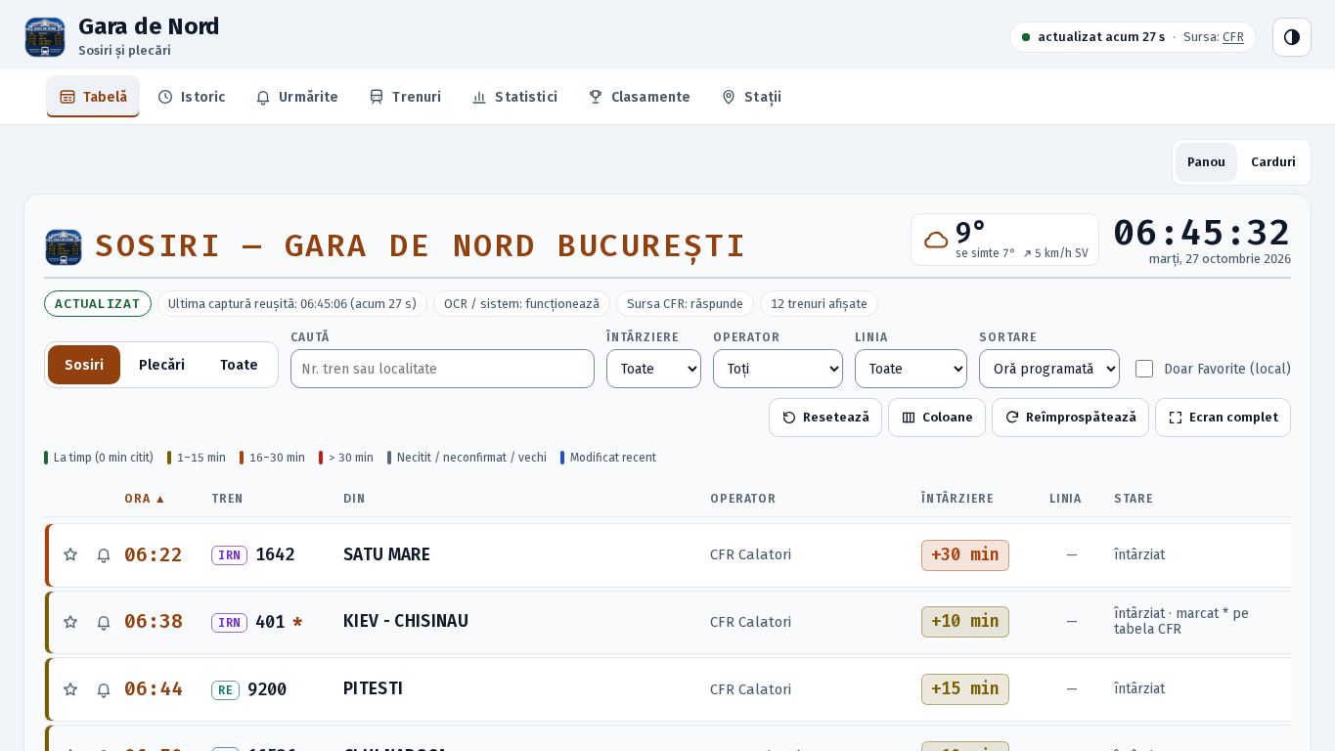Click the station board icon beside SOSIRI title
Viewport: 1335px width, 751px height.
click(x=64, y=247)
